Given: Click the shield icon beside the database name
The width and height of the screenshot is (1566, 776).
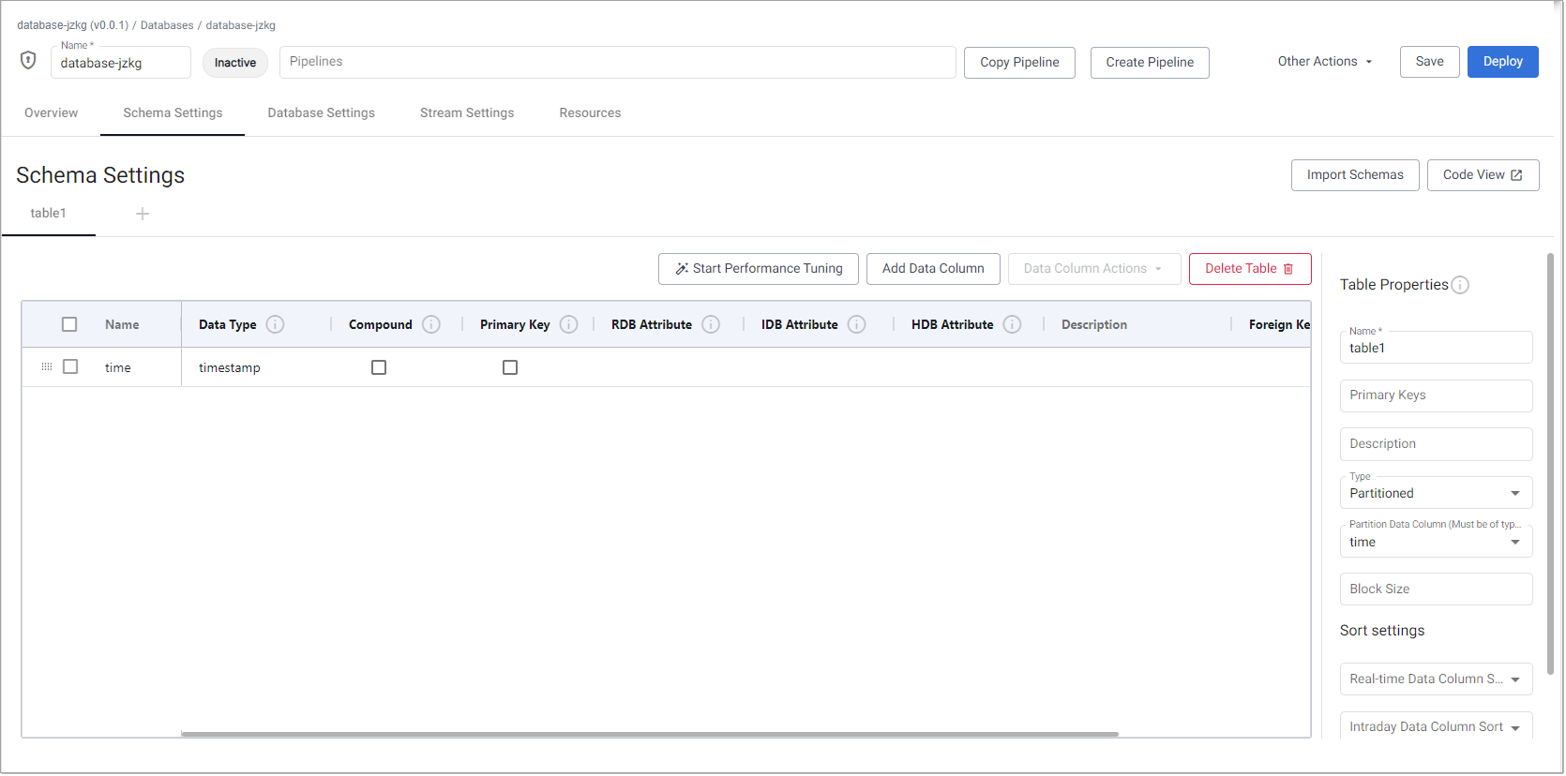Looking at the screenshot, I should click(28, 60).
